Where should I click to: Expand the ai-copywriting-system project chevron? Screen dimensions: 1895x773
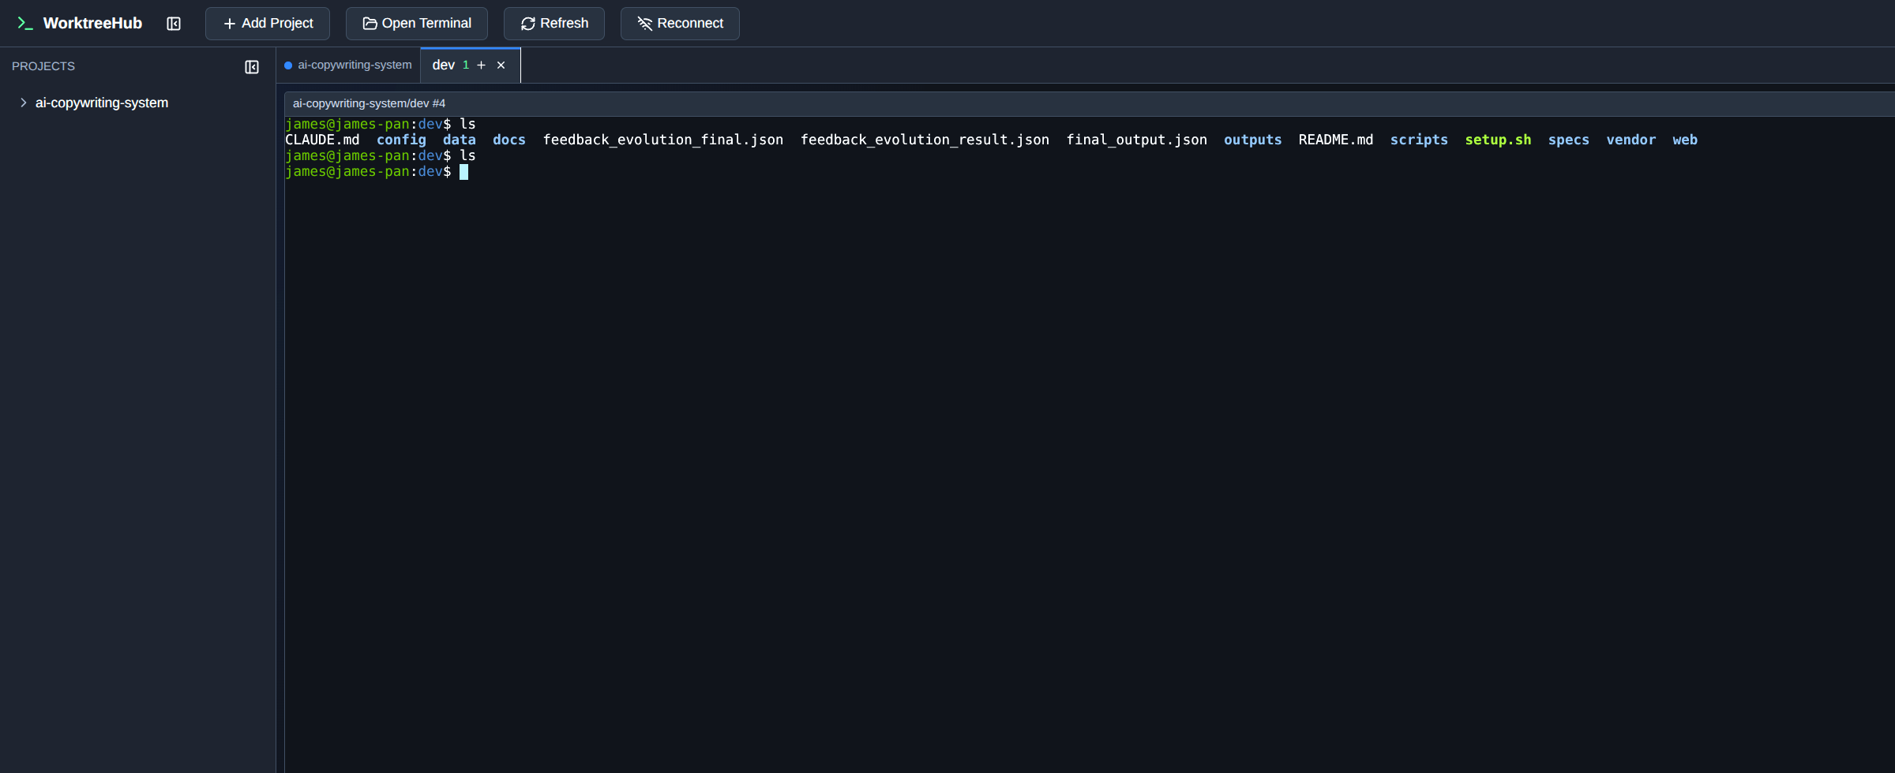[24, 103]
